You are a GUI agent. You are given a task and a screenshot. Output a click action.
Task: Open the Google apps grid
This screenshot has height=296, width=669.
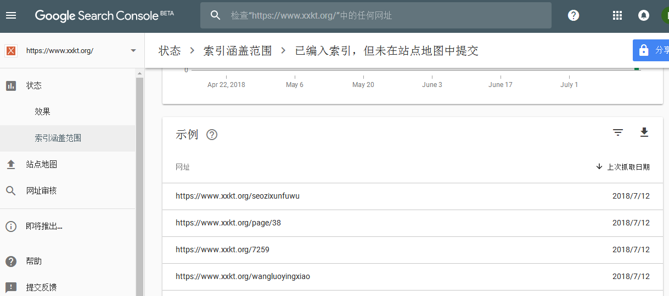[x=617, y=15]
